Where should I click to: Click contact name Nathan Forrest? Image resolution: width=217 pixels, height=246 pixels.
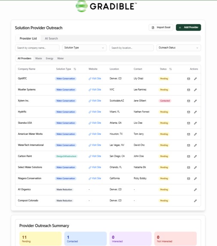pyautogui.click(x=142, y=112)
